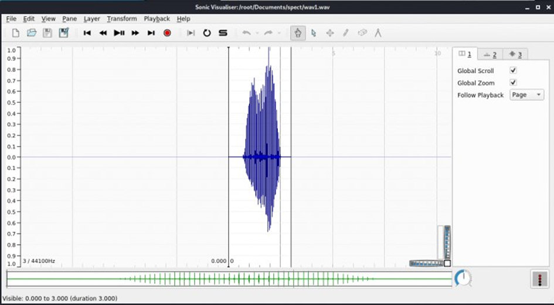Switch to layer tab 3

pos(515,55)
